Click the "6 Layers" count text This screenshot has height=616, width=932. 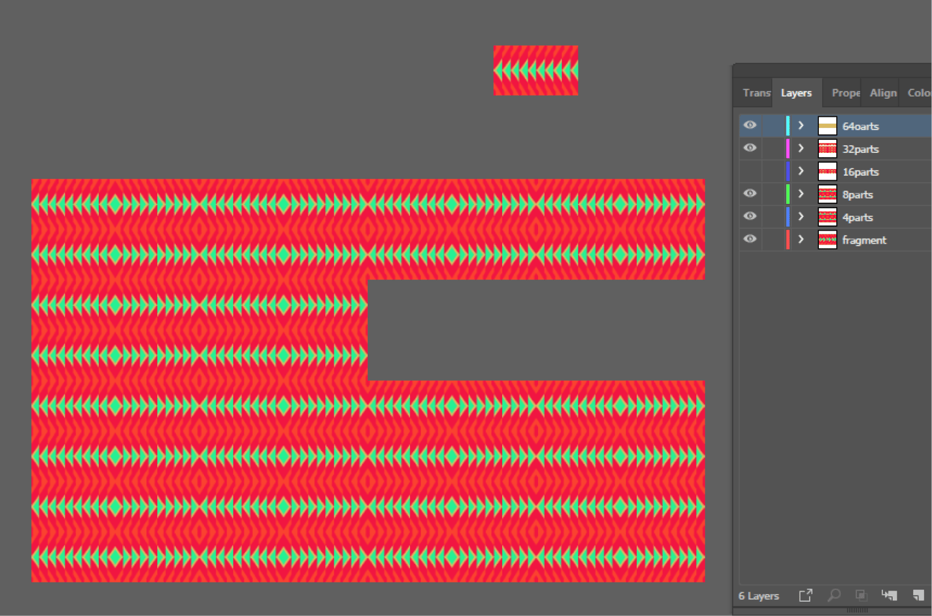click(x=759, y=595)
